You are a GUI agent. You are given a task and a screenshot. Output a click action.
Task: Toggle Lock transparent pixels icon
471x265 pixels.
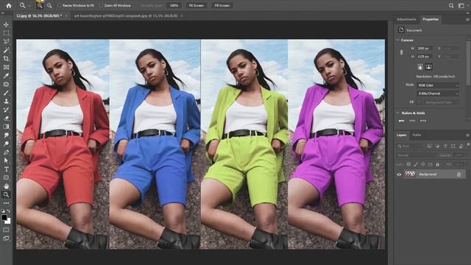(x=408, y=164)
